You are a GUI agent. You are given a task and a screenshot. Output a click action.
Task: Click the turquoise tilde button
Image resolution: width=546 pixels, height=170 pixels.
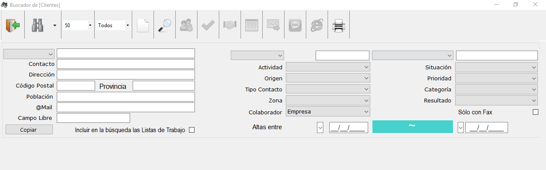pos(412,127)
